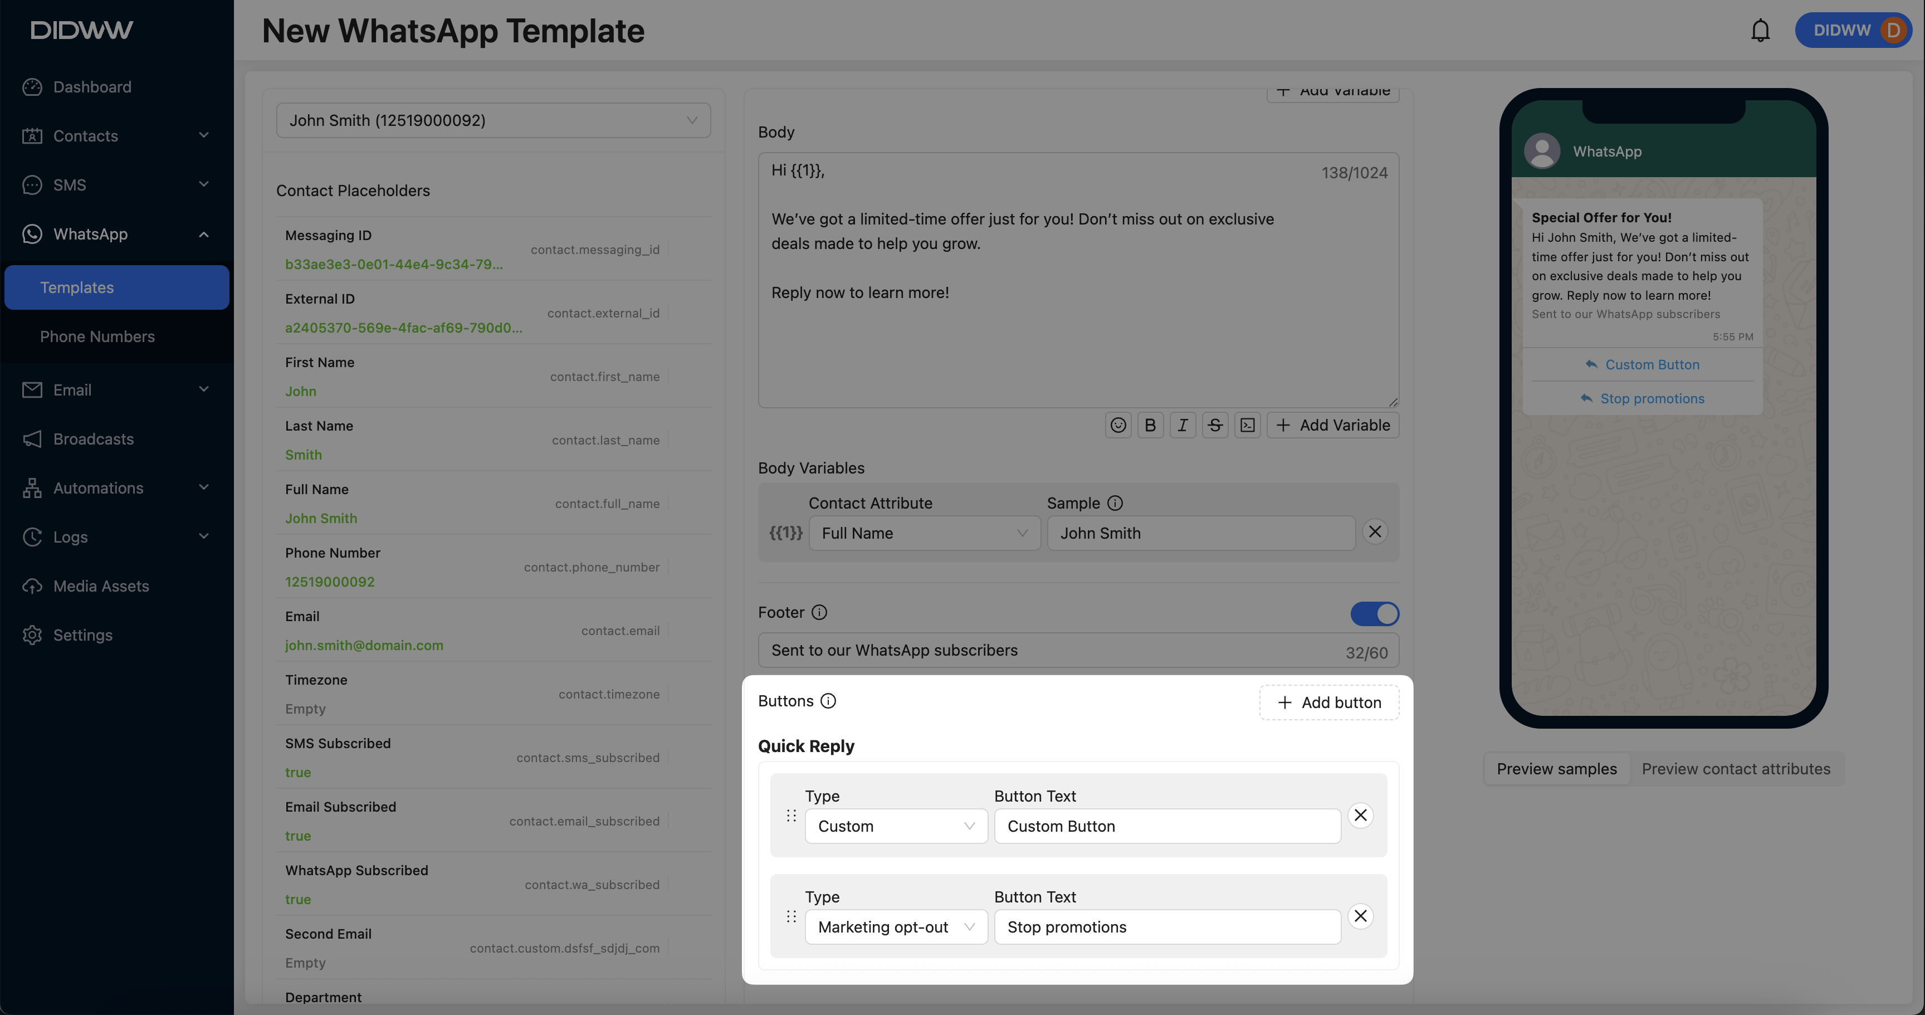Image resolution: width=1925 pixels, height=1015 pixels.
Task: Grab the Marketing opt-out drag handle
Action: point(790,916)
